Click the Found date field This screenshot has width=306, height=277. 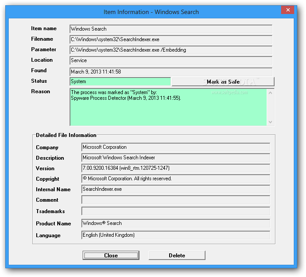tap(171, 72)
